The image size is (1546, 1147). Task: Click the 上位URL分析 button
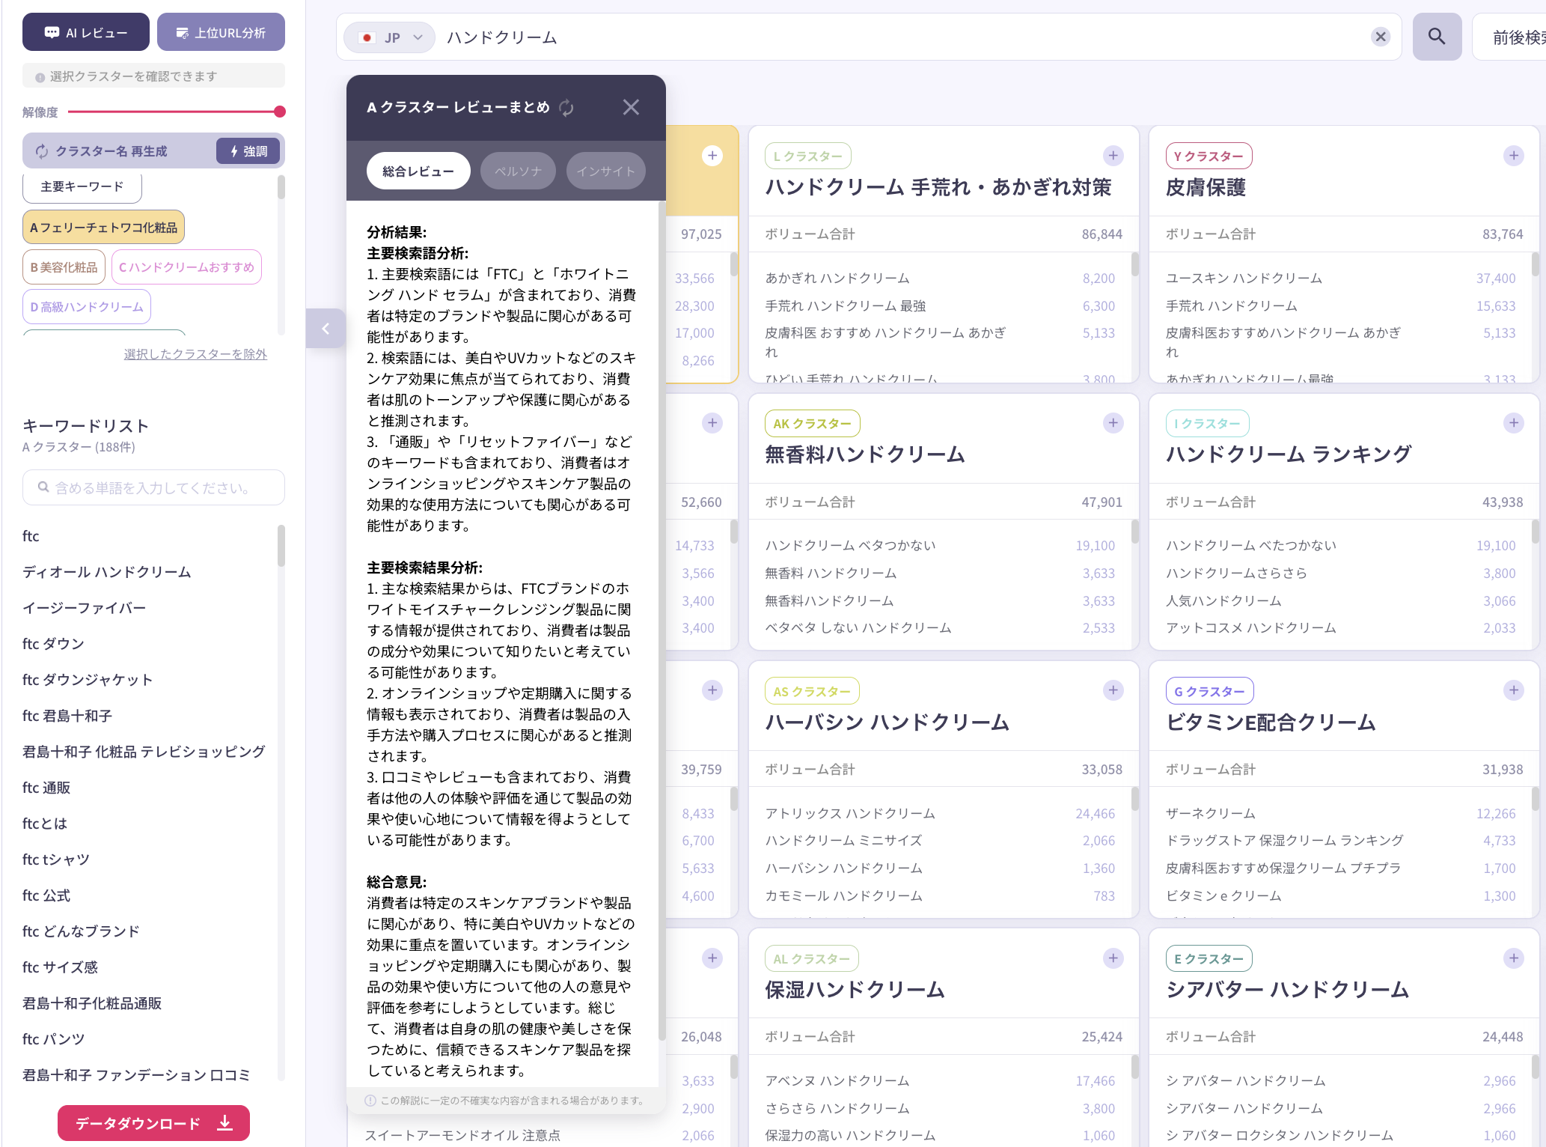(x=221, y=31)
